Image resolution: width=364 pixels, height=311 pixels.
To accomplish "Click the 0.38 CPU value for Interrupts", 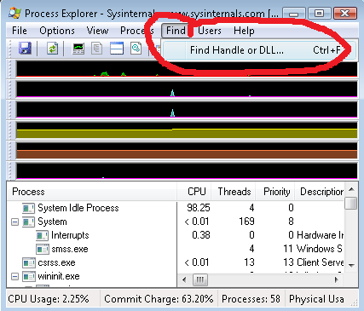I will coord(201,235).
